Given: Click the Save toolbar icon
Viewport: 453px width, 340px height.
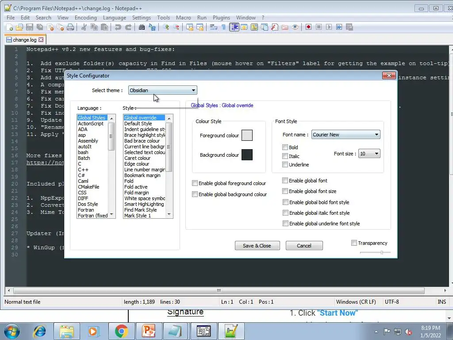Looking at the screenshot, I should 30,27.
